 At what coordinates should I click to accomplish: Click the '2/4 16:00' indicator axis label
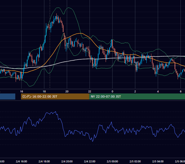(x=21, y=162)
